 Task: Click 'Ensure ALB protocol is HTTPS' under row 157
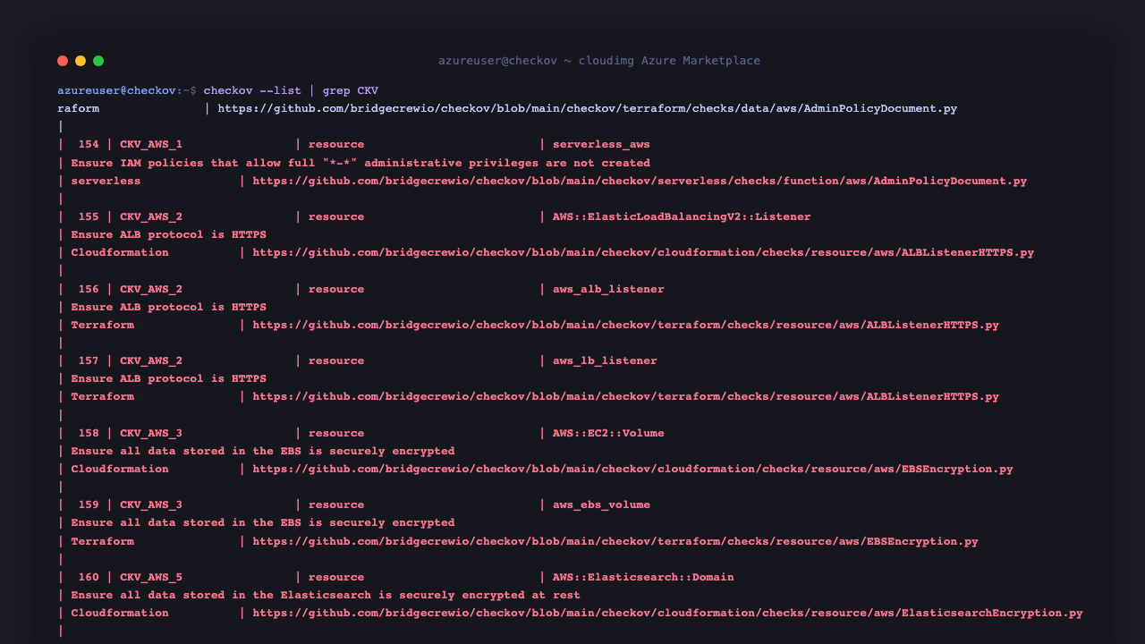(168, 378)
